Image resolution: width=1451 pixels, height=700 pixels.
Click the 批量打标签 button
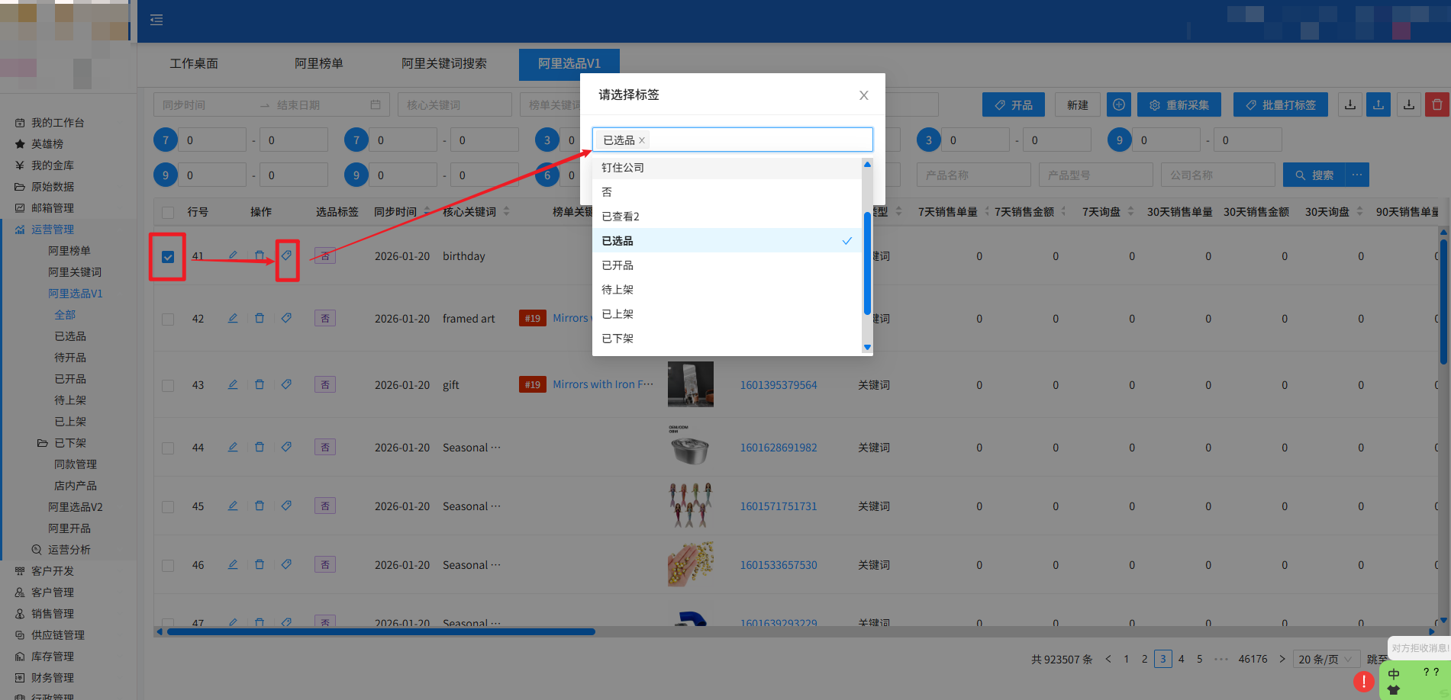1281,104
